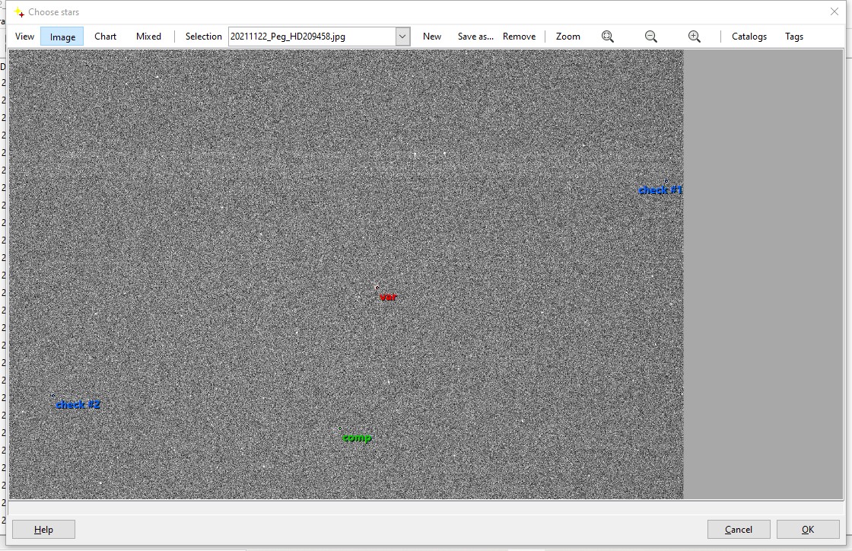
Task: Open the Tags menu
Action: click(x=793, y=37)
